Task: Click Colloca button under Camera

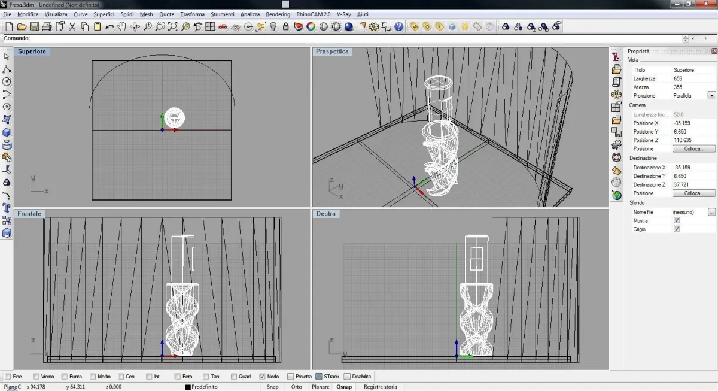Action: (694, 148)
